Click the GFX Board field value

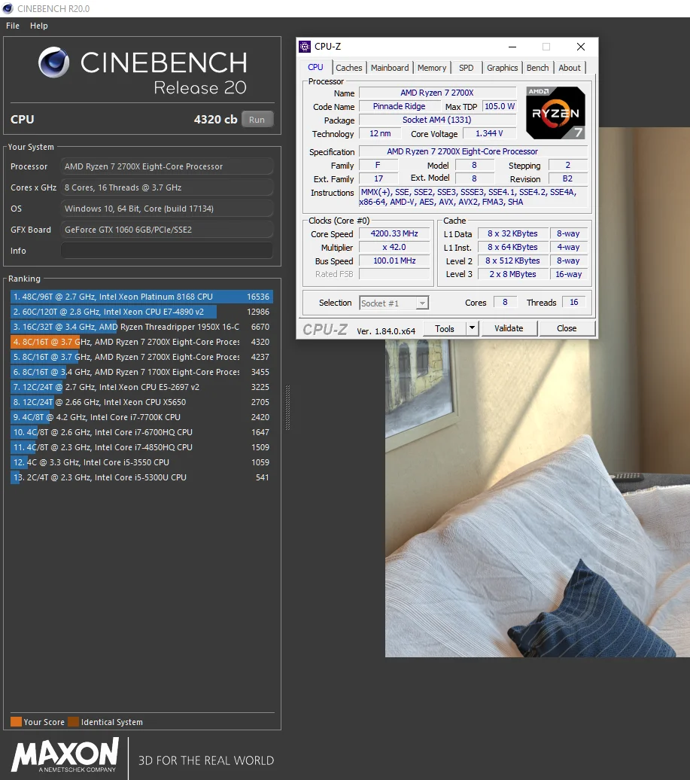[x=167, y=230]
